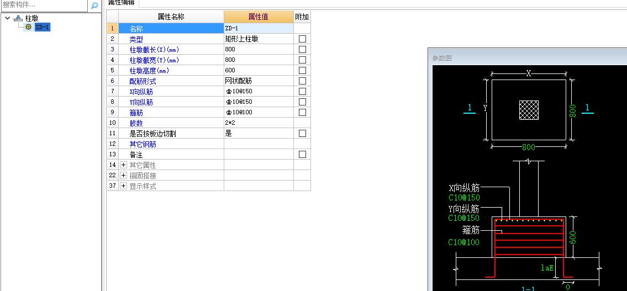Viewport: 627px width, 291px height.
Task: Click the search magnifier icon
Action: (94, 6)
